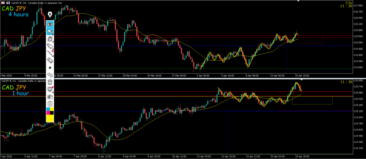Image resolution: width=366 pixels, height=159 pixels.
Task: Select the arrow cursor tool
Action: (x=50, y=32)
